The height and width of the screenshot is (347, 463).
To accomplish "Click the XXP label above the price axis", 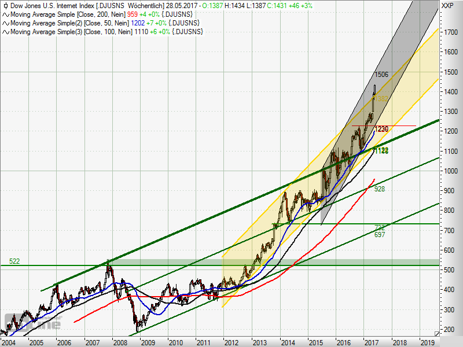I will pos(447,6).
